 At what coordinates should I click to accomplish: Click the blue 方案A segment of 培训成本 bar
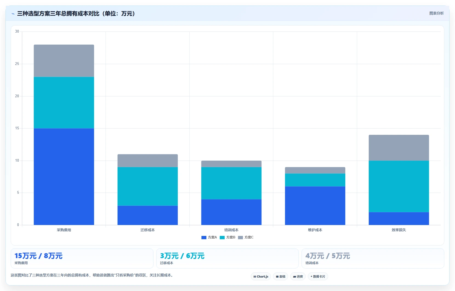coord(231,212)
